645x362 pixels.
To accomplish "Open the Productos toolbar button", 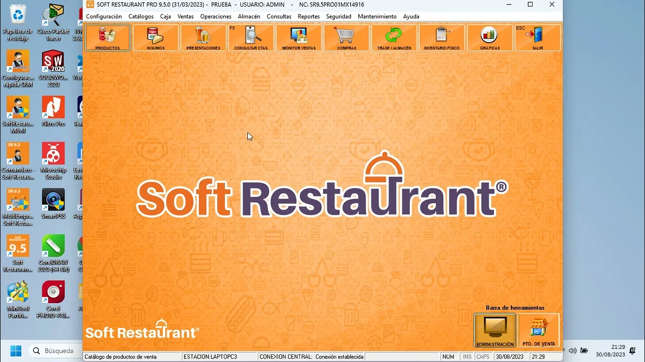I will click(107, 38).
